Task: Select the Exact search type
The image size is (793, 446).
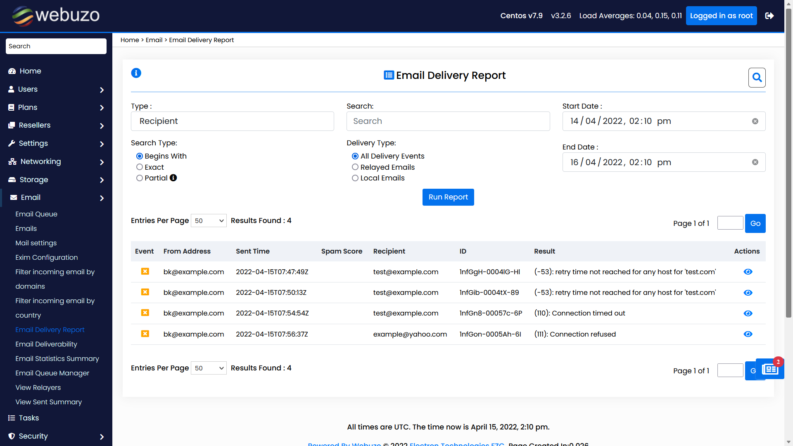Action: [x=140, y=167]
